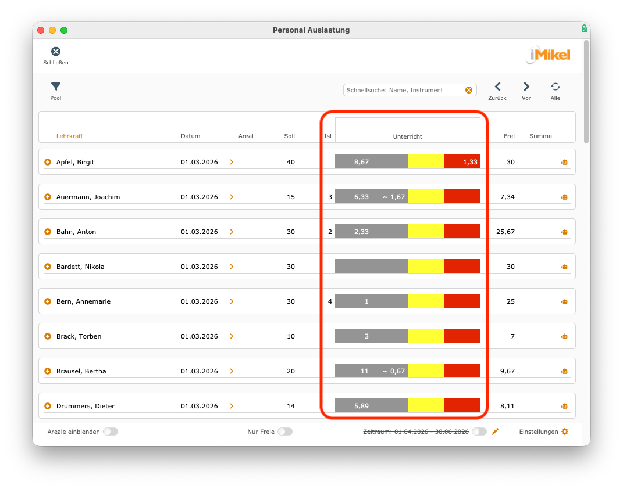Image resolution: width=623 pixels, height=489 pixels.
Task: Click the red 1,33 segment for Apfel, Birgit
Action: tap(462, 162)
